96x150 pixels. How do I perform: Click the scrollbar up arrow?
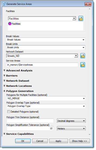[x=90, y=9]
